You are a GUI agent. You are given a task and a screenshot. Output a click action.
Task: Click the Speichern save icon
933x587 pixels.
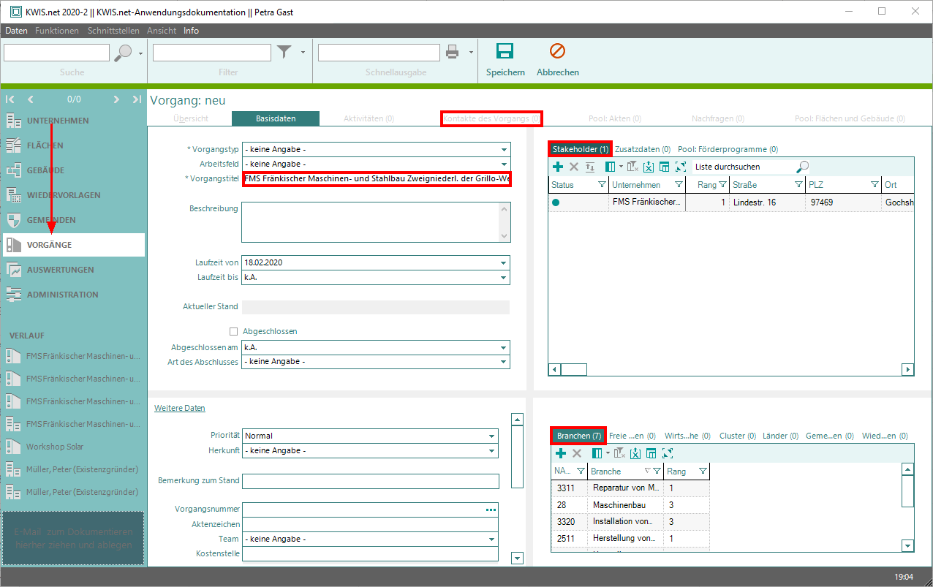click(505, 51)
